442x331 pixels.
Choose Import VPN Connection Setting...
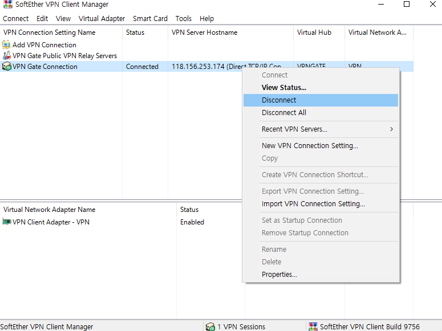(321, 204)
